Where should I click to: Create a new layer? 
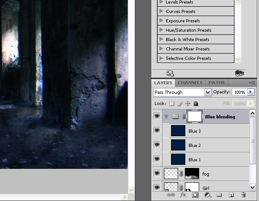[x=231, y=195]
